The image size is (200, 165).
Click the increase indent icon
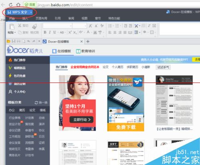[x=130, y=26]
